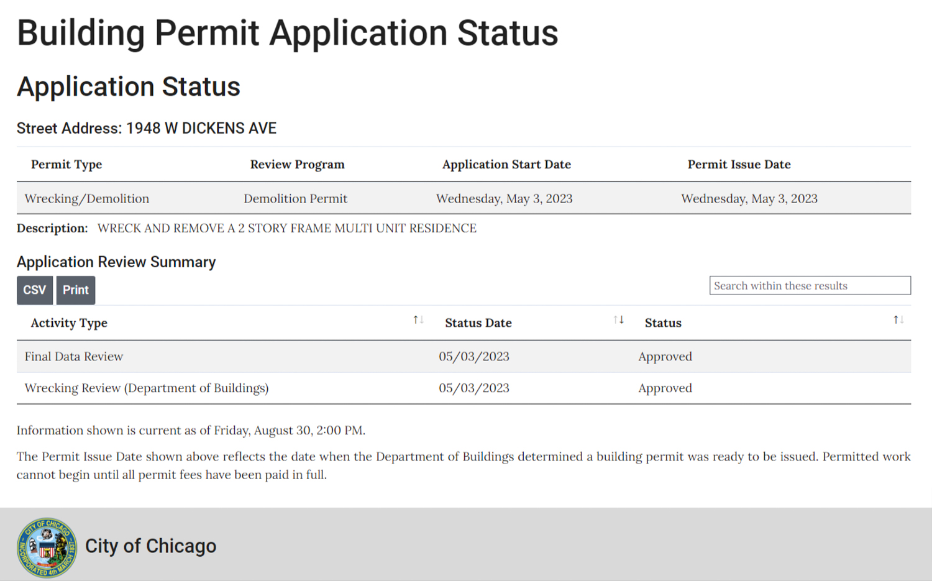Viewport: 932px width, 581px height.
Task: Sort by Activity Type arrows icon
Action: 419,320
